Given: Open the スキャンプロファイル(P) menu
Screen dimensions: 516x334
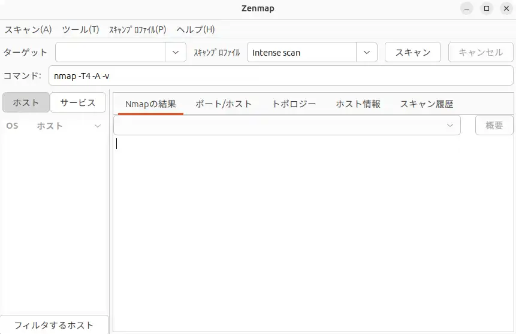Looking at the screenshot, I should (138, 29).
